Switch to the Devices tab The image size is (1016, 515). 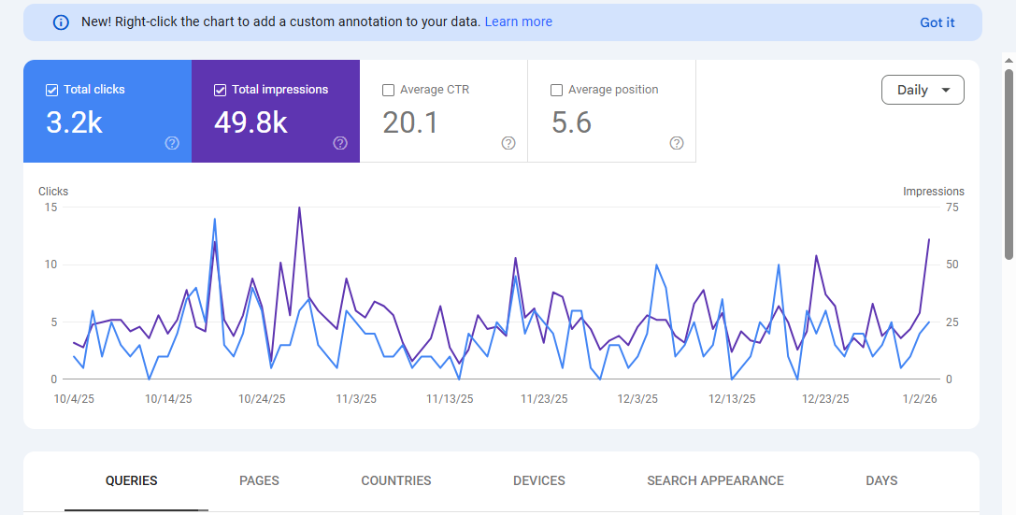pyautogui.click(x=539, y=480)
